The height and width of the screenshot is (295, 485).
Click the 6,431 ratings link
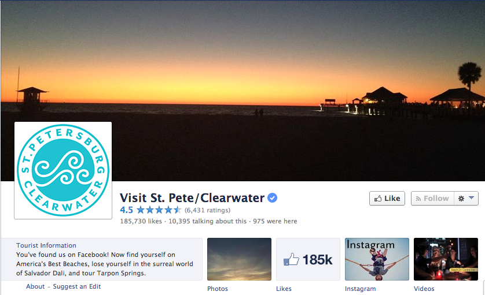208,211
